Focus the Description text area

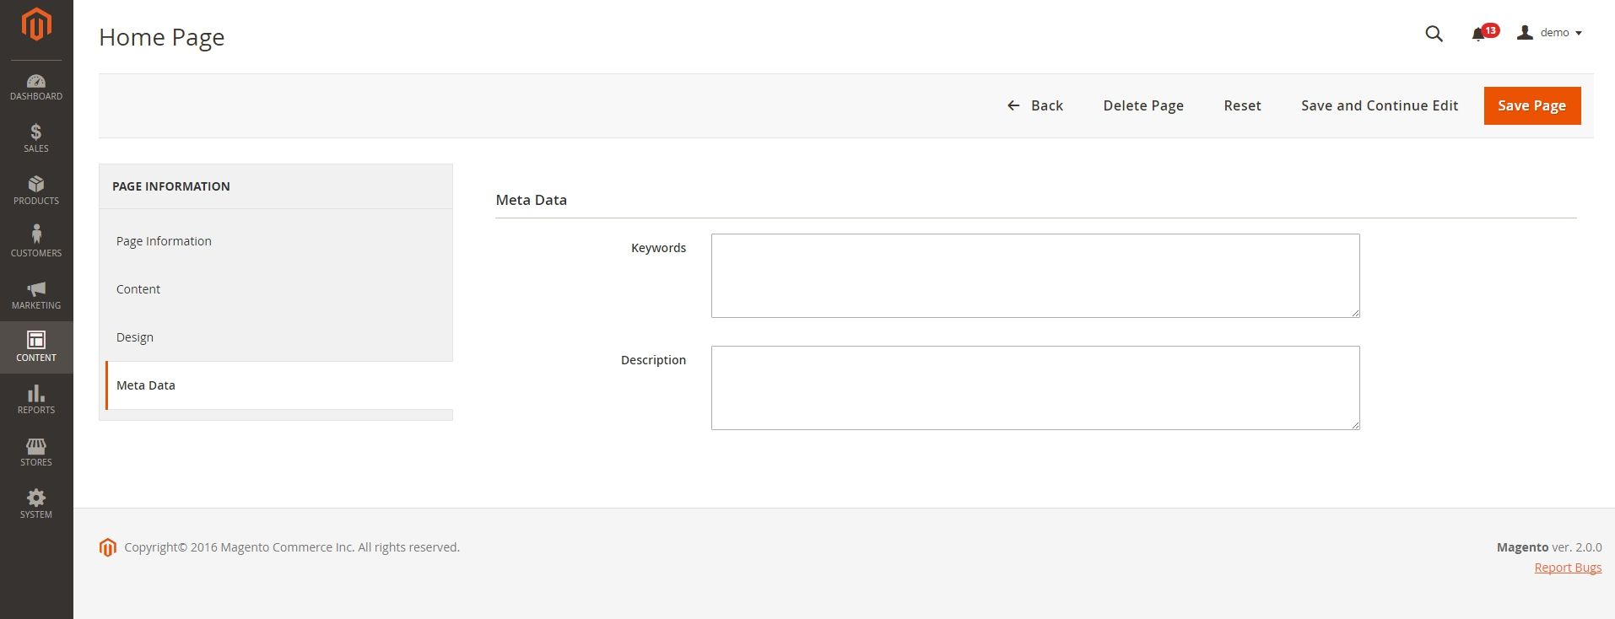pyautogui.click(x=1035, y=388)
